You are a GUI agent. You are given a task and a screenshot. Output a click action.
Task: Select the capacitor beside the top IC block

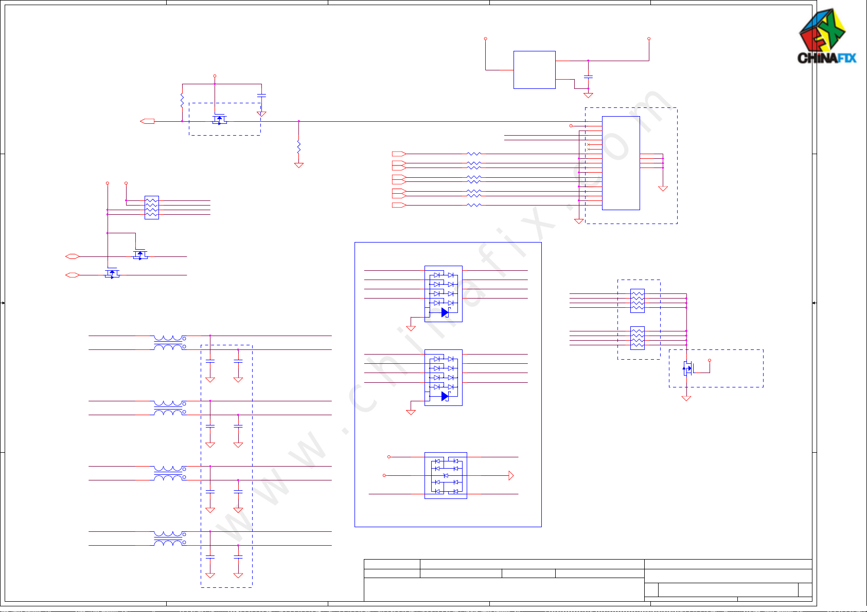pyautogui.click(x=588, y=77)
